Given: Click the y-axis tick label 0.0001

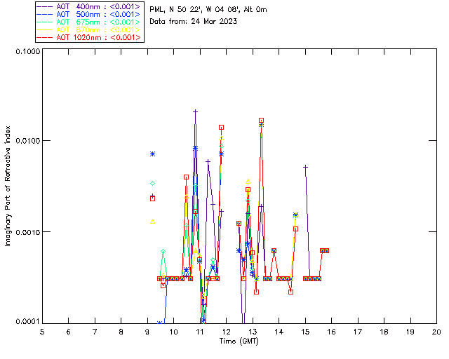Looking at the screenshot, I should (27, 321).
